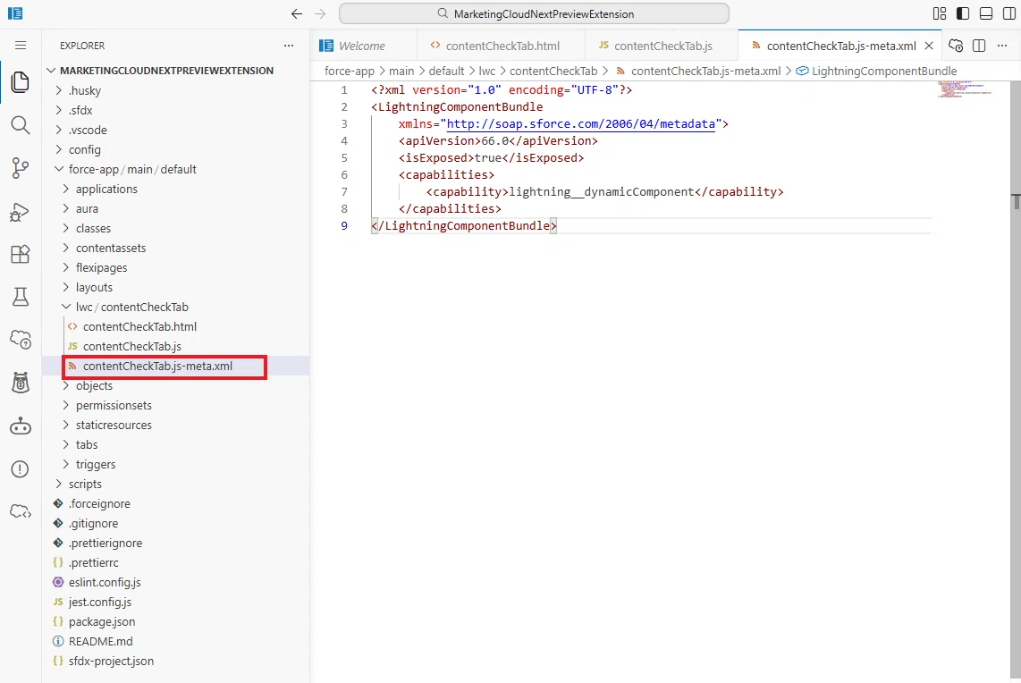The width and height of the screenshot is (1021, 683).
Task: Switch to the Welcome tab
Action: [x=362, y=46]
